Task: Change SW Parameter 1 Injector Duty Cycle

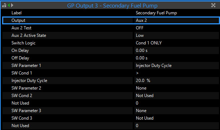Action: pos(177,66)
